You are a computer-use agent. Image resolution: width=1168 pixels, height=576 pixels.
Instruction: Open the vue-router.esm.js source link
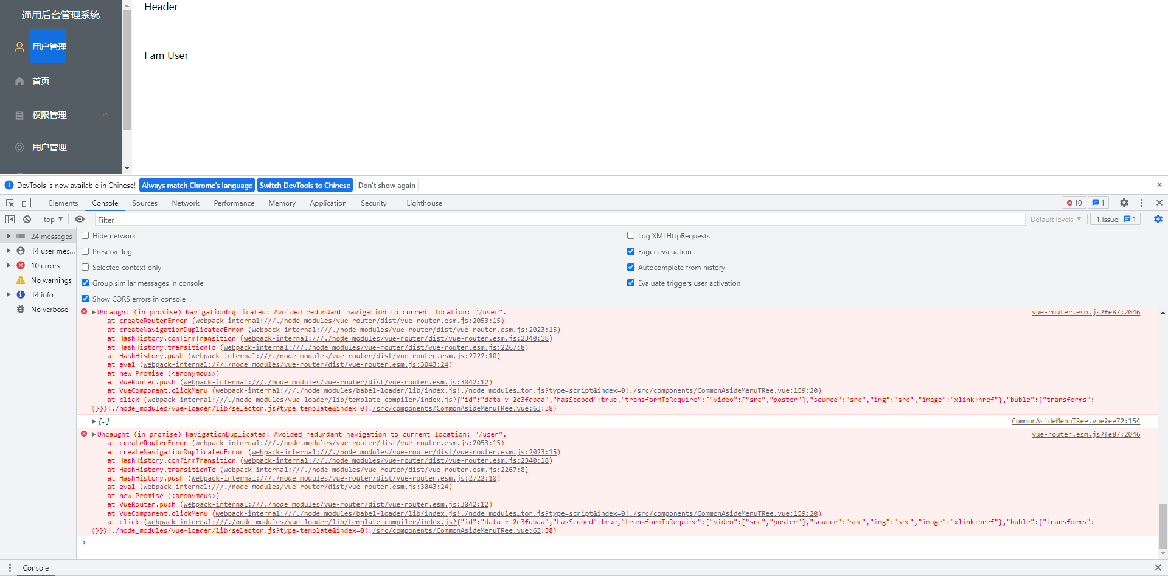pyautogui.click(x=1085, y=311)
